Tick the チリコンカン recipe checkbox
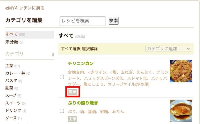Screen dimensions: 200x124 62,77
